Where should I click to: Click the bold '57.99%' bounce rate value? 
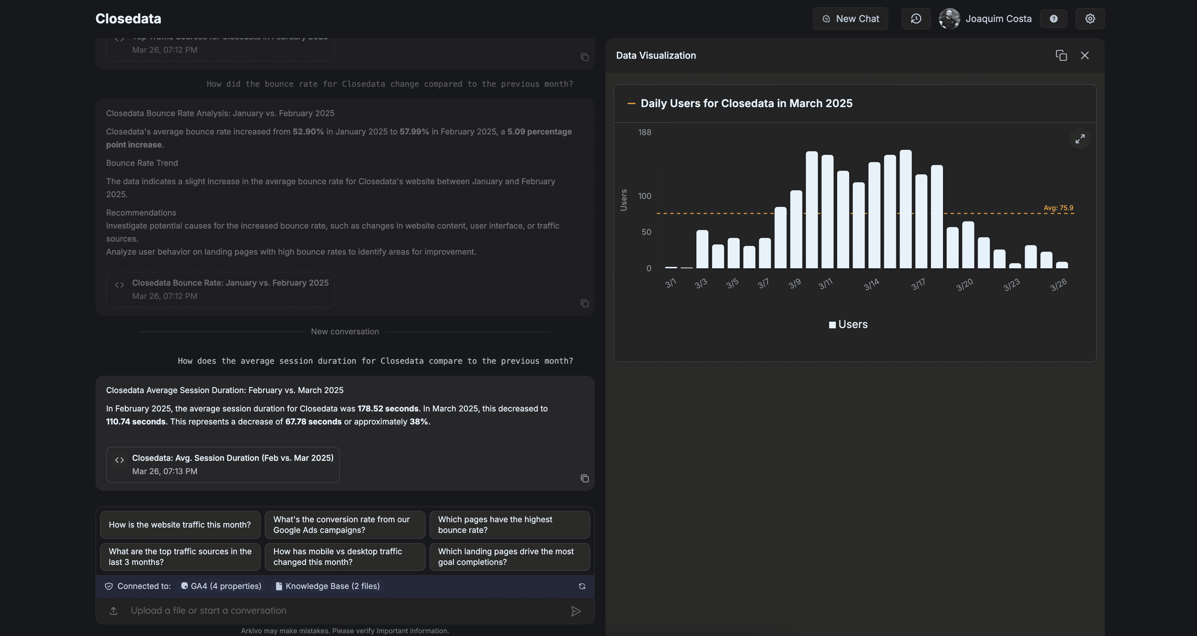pos(414,131)
